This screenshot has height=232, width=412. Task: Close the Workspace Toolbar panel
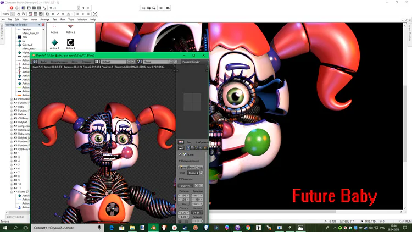[43, 25]
